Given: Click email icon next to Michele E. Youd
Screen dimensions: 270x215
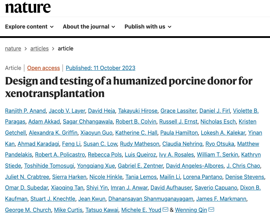Looking at the screenshot, I should click(165, 210).
